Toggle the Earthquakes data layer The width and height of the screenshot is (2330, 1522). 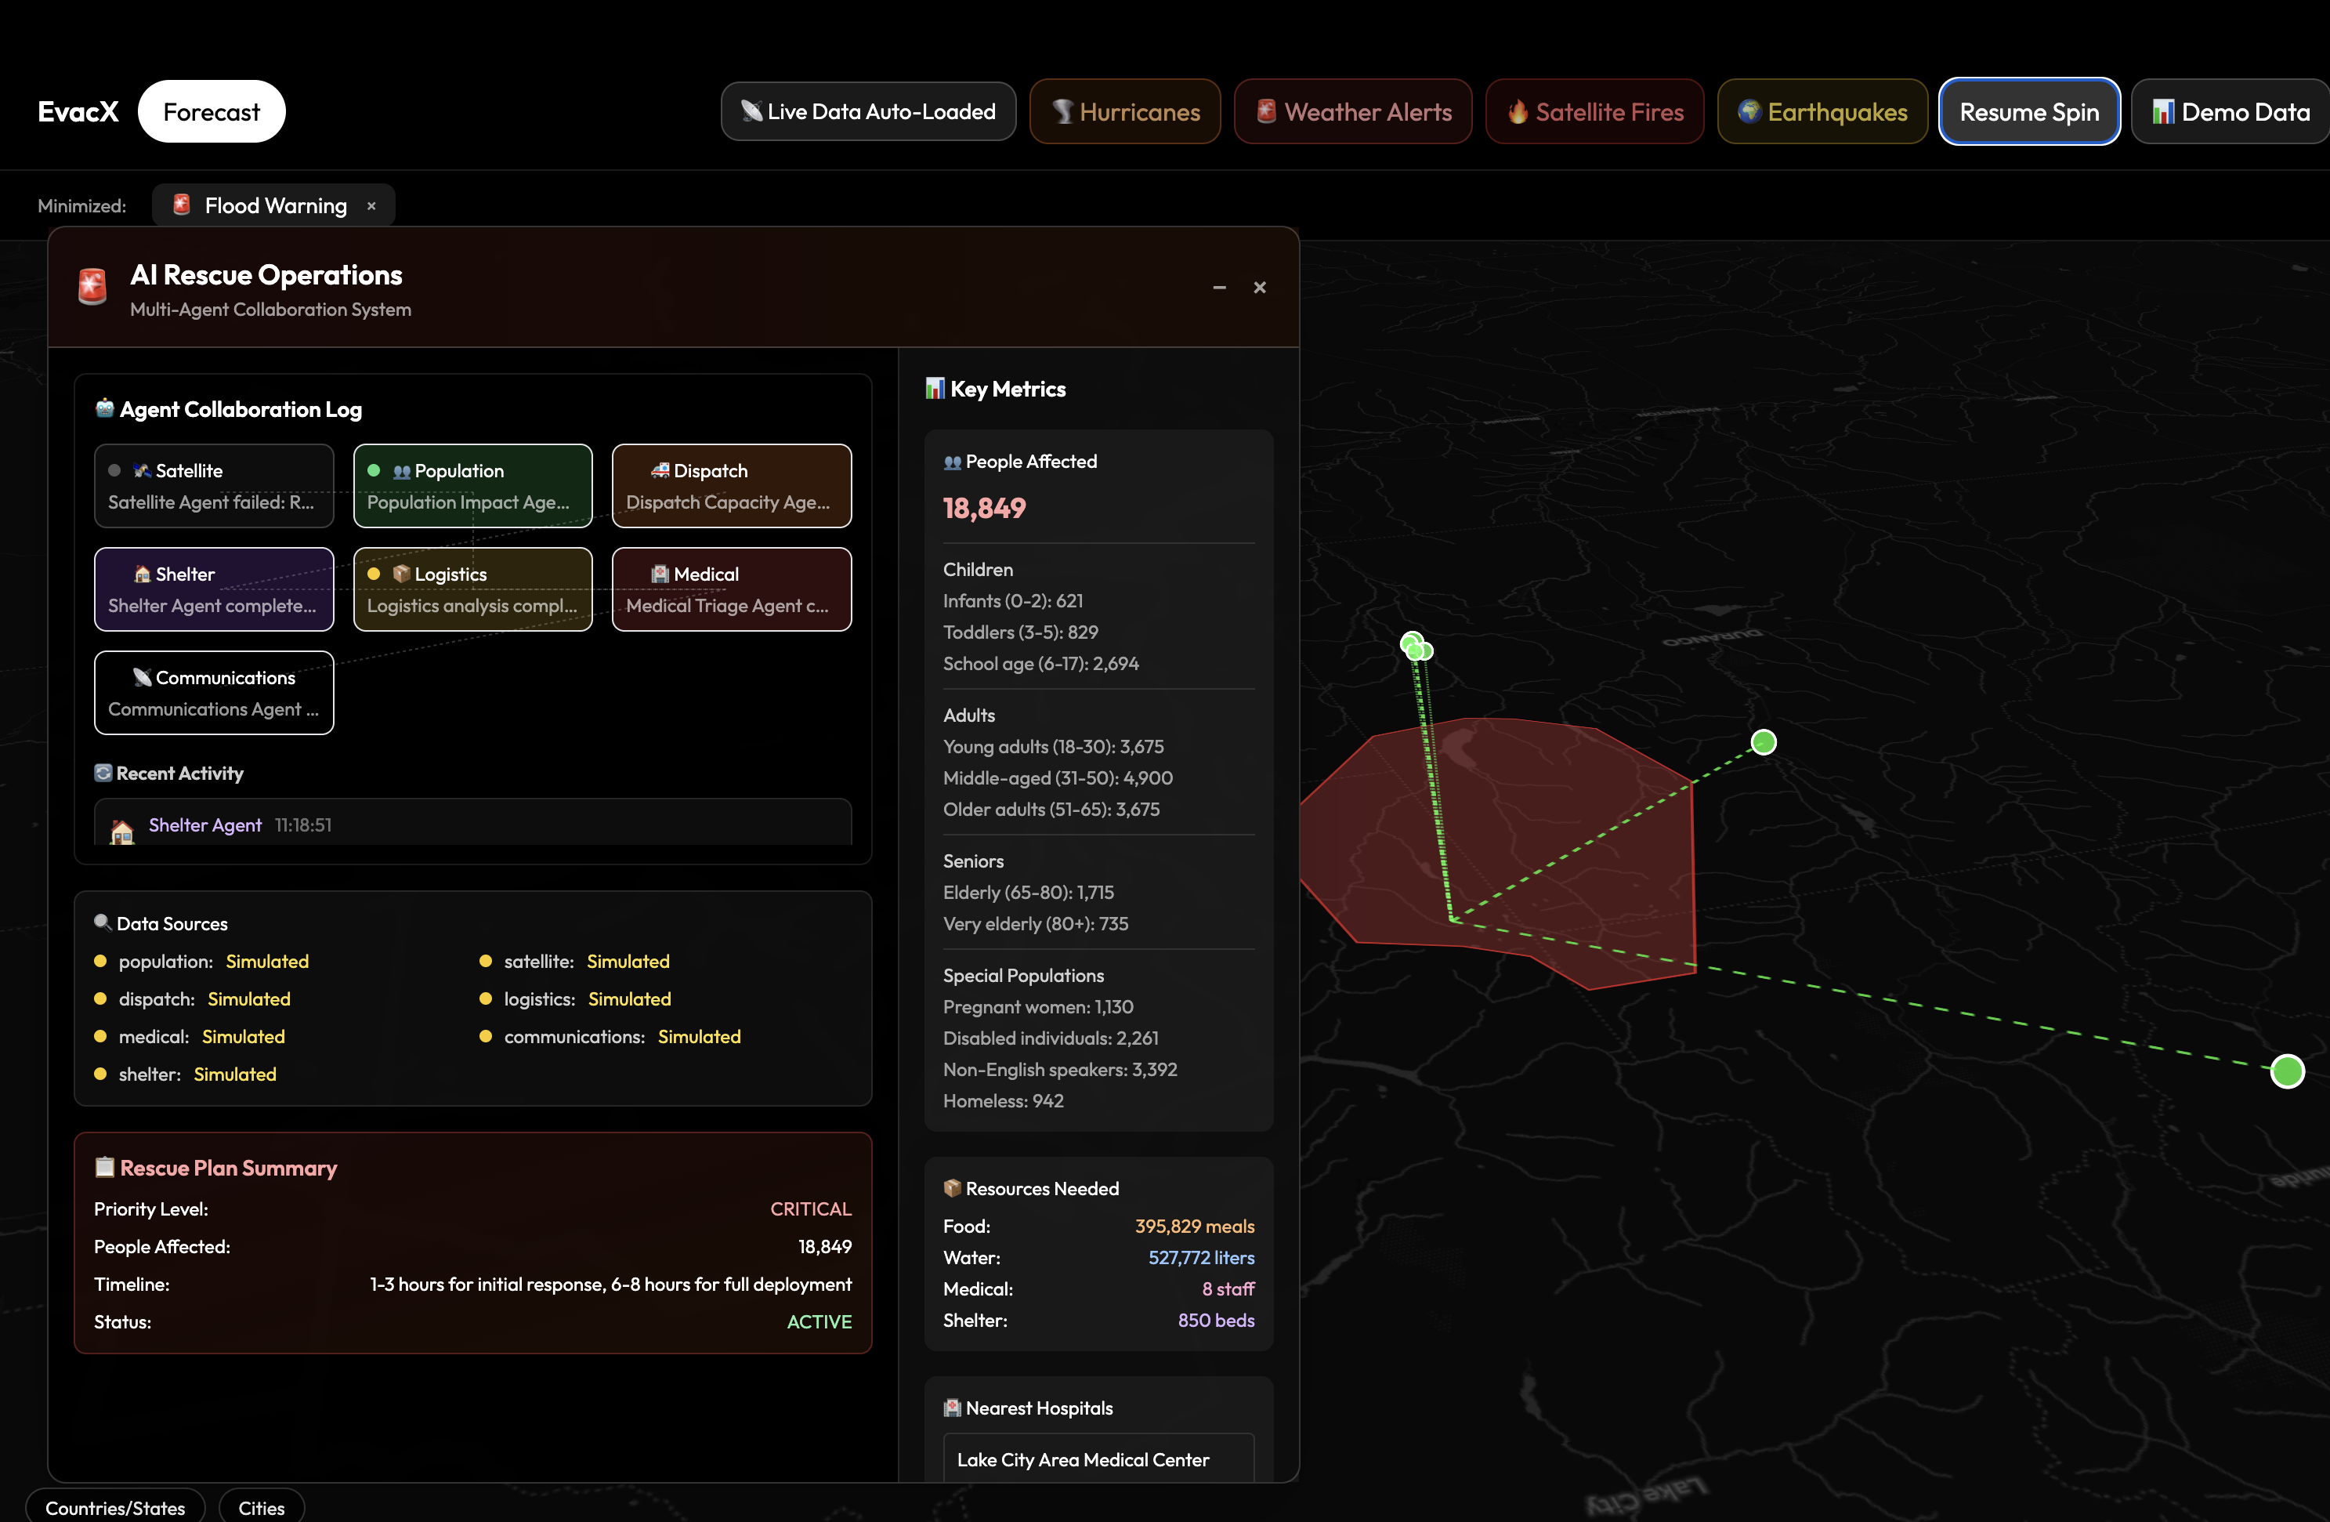(1822, 111)
